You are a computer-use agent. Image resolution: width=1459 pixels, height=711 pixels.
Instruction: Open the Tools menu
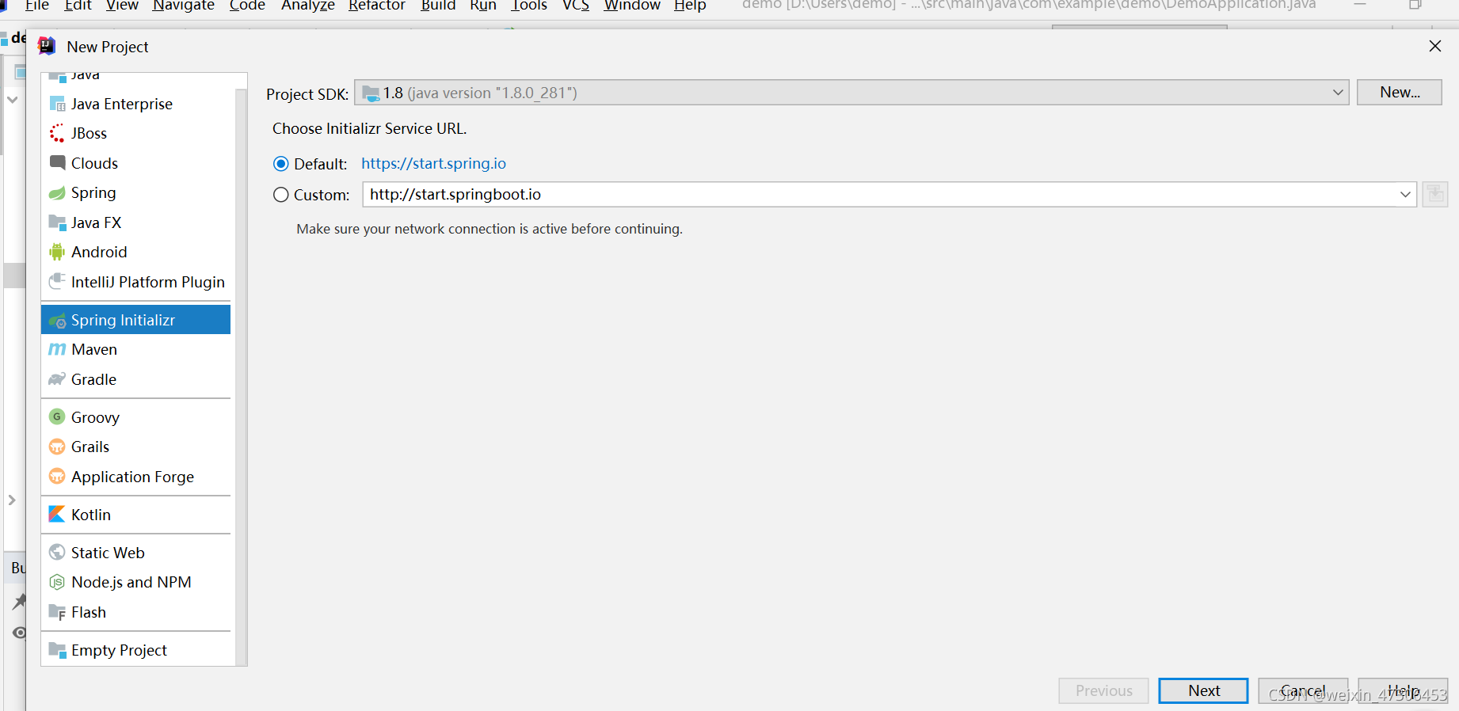529,6
